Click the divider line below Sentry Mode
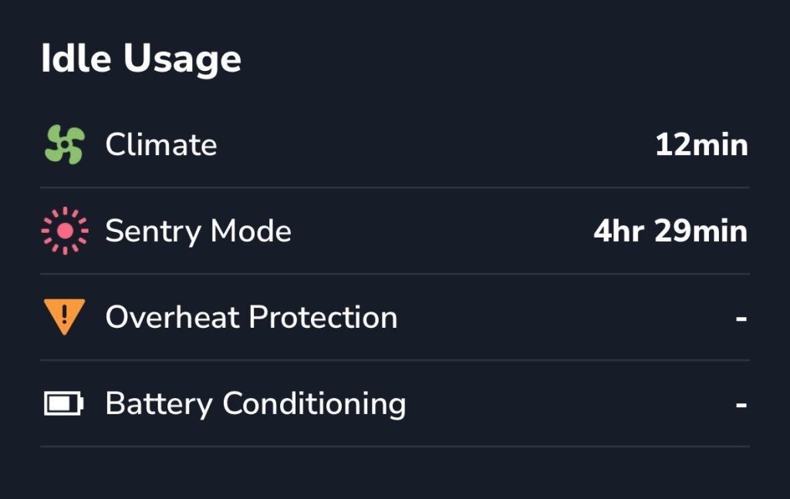The width and height of the screenshot is (790, 499). (x=394, y=274)
